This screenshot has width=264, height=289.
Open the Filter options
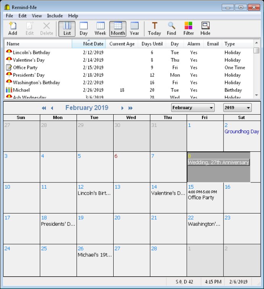[189, 29]
